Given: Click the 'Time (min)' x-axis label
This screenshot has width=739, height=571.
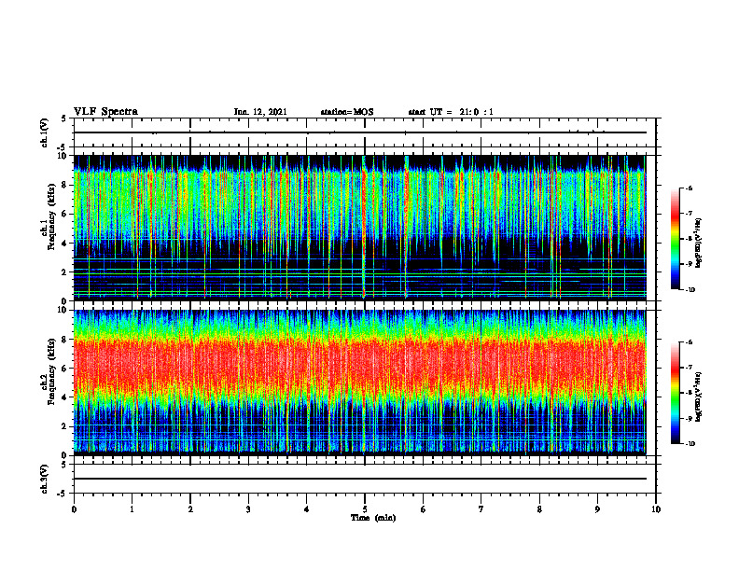Looking at the screenshot, I should (373, 518).
